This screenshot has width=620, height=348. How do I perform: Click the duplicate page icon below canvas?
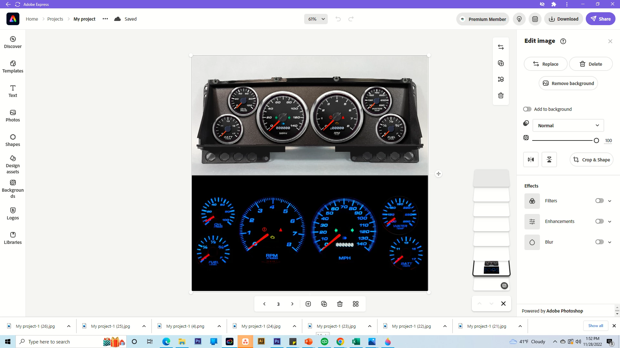tap(324, 304)
